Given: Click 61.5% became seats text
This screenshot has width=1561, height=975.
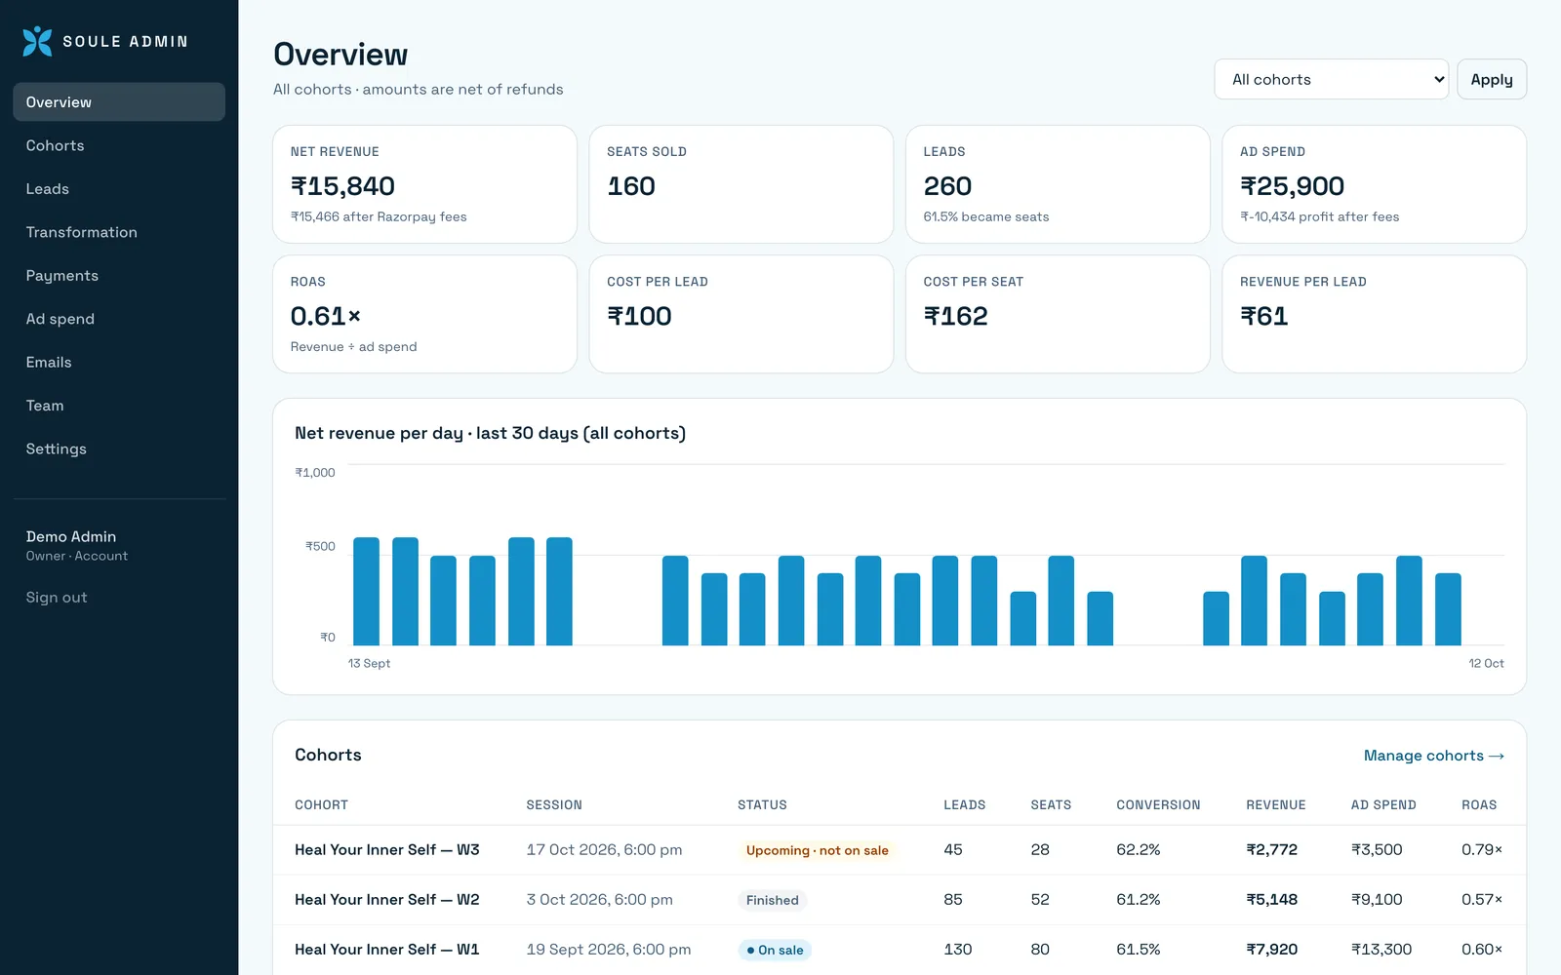Looking at the screenshot, I should click(986, 216).
